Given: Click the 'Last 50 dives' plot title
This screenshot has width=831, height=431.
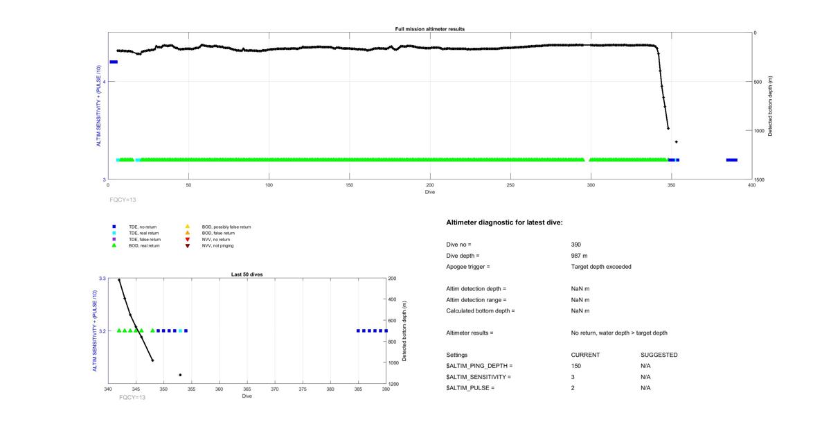Looking at the screenshot, I should click(x=247, y=274).
